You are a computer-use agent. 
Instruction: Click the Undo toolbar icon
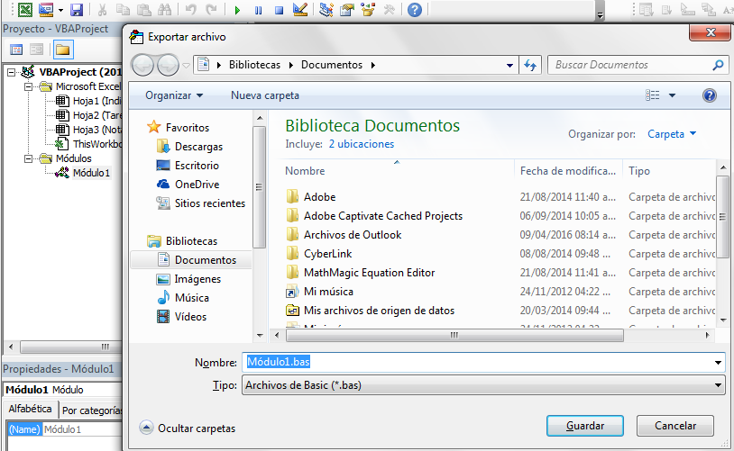point(190,9)
